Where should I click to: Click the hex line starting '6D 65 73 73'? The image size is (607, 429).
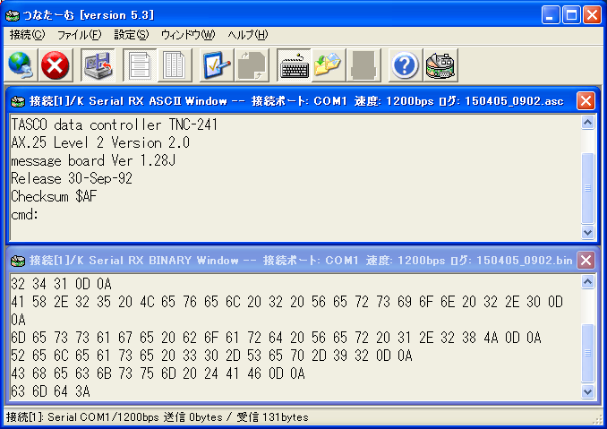click(x=276, y=338)
